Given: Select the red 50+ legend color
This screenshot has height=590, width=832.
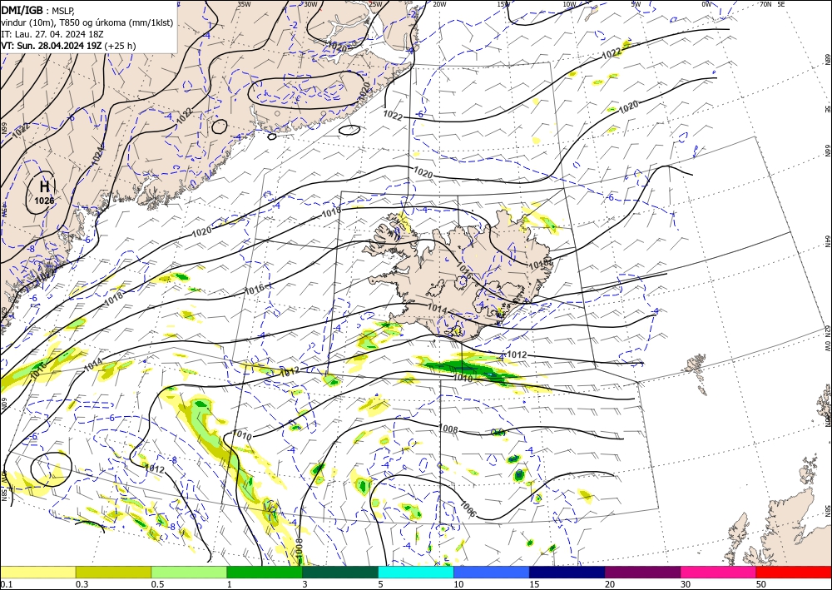Looking at the screenshot, I should point(794,572).
